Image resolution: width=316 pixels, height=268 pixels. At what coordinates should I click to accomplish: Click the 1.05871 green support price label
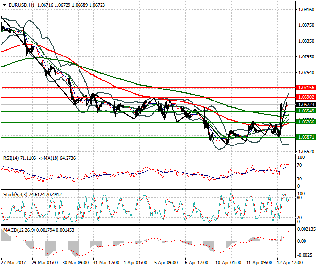coord(306,137)
